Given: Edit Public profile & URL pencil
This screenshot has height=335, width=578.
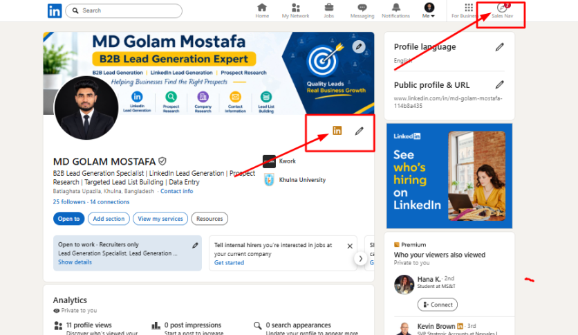Looking at the screenshot, I should pos(499,85).
